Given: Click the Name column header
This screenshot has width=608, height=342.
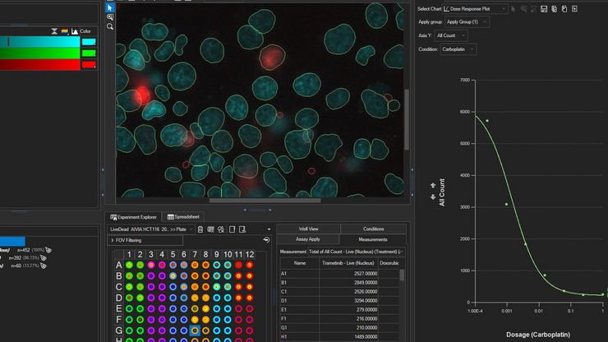Looking at the screenshot, I should pyautogui.click(x=300, y=263).
